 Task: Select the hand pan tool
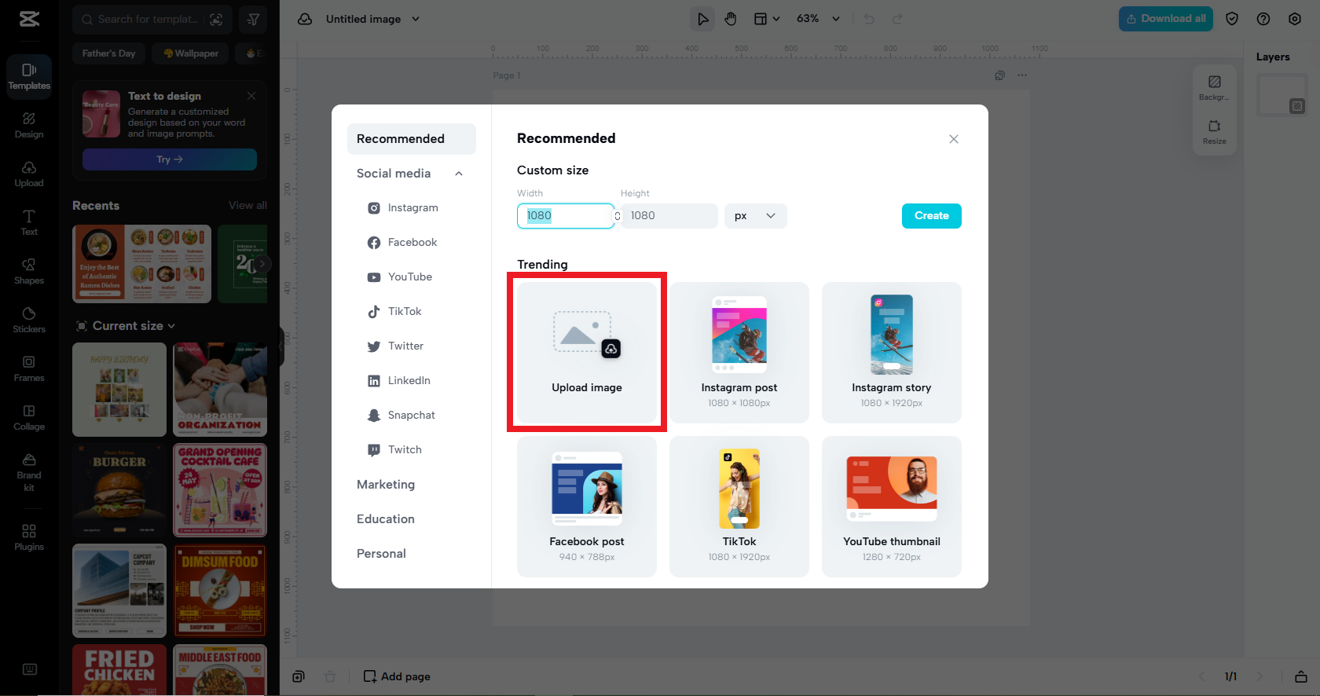tap(731, 19)
